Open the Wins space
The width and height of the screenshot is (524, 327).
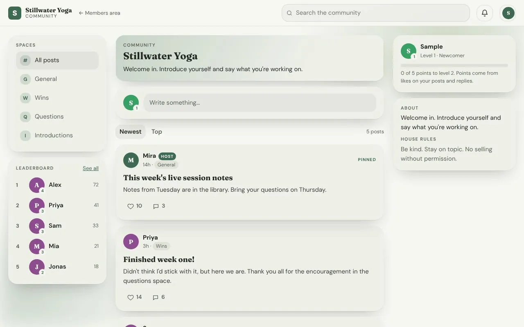click(x=57, y=98)
